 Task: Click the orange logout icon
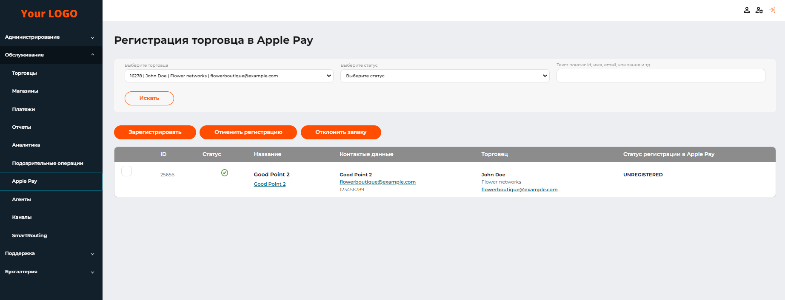click(772, 10)
